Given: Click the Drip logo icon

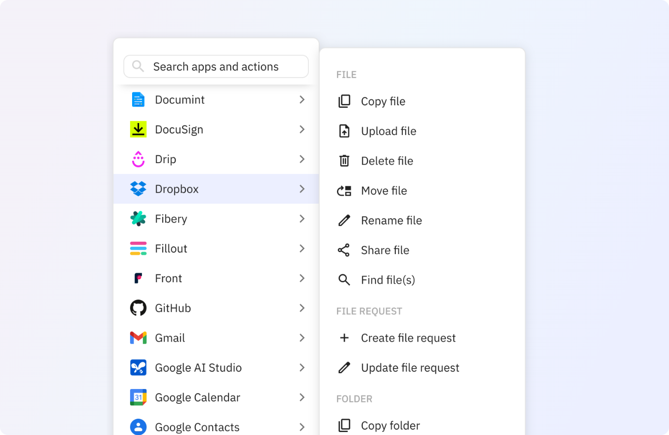Looking at the screenshot, I should pos(138,159).
